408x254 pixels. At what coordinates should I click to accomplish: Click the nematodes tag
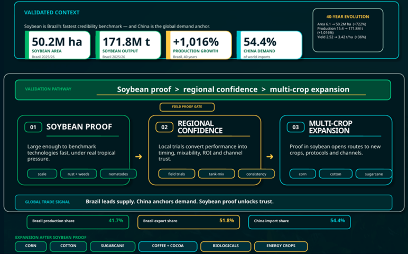118,174
